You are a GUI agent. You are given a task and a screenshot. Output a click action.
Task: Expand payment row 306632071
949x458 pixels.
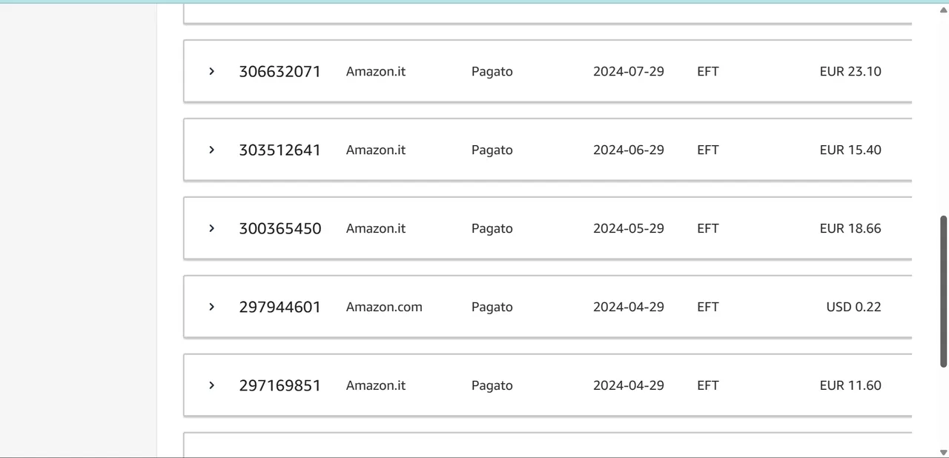point(211,71)
